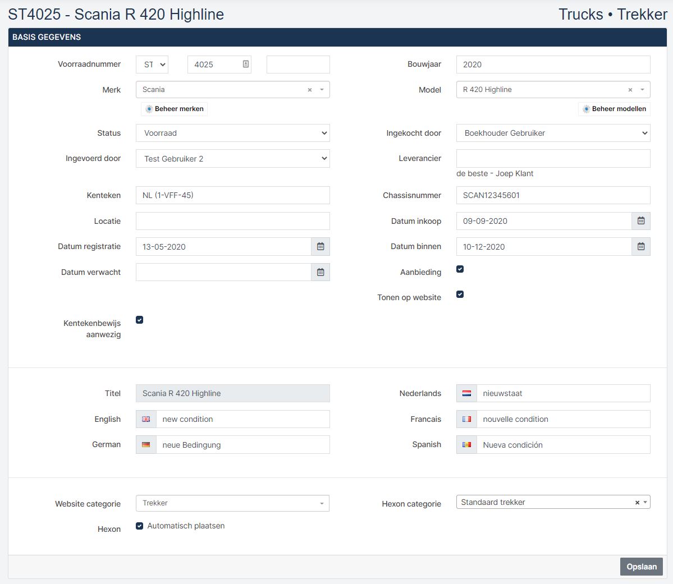Open calendar for Datum registratie
Image resolution: width=673 pixels, height=584 pixels.
point(320,247)
